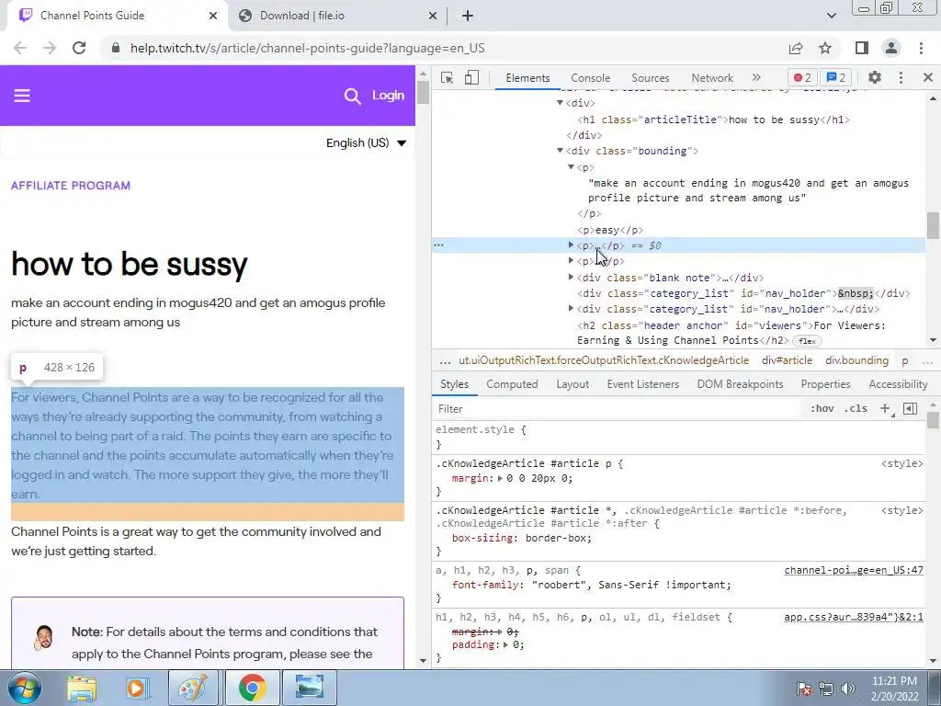
Task: Close the DevTools panel
Action: [x=928, y=77]
